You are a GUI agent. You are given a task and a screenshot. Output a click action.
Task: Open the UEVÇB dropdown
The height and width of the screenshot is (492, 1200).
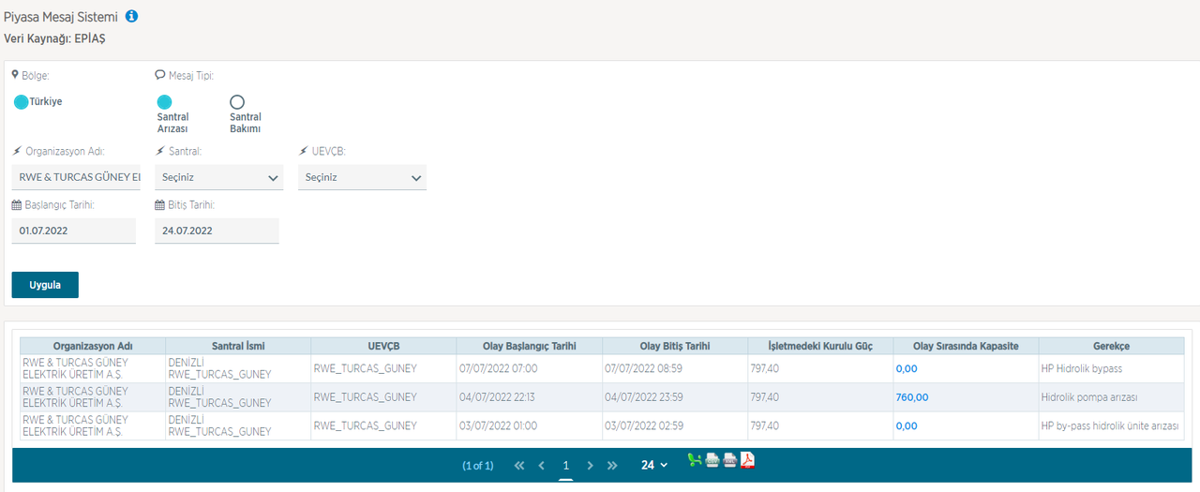[x=362, y=177]
